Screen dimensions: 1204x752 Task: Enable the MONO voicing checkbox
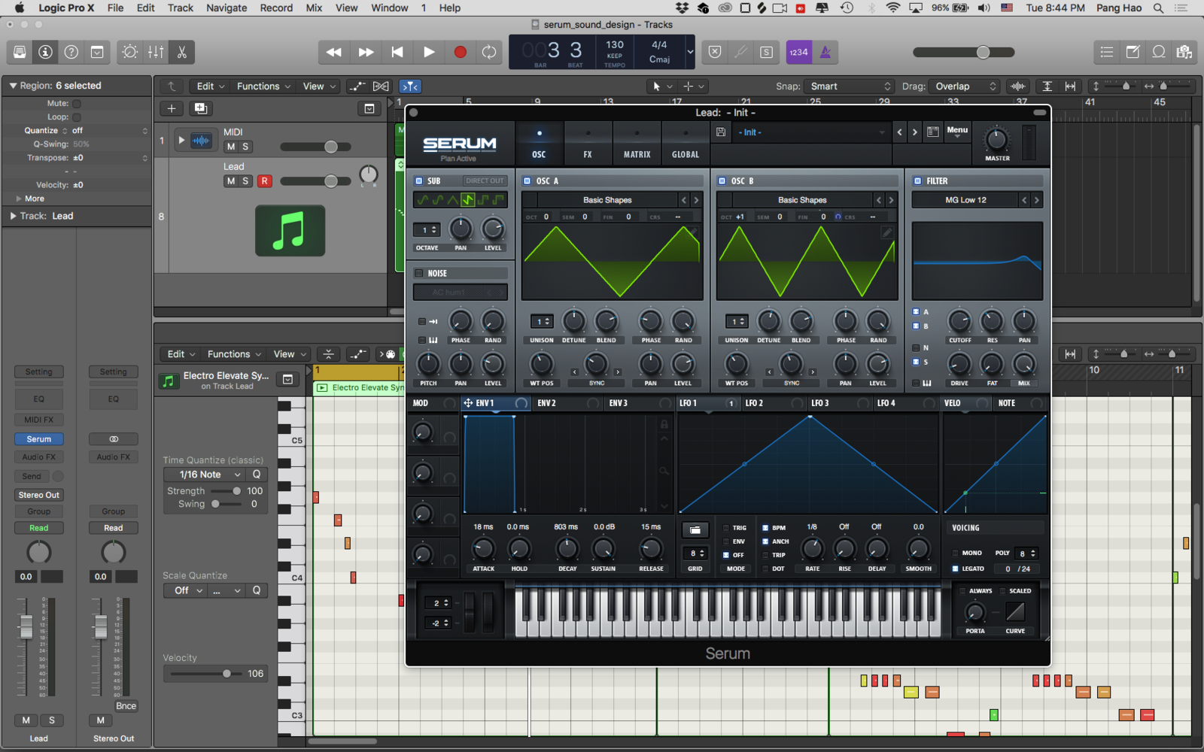click(x=956, y=553)
